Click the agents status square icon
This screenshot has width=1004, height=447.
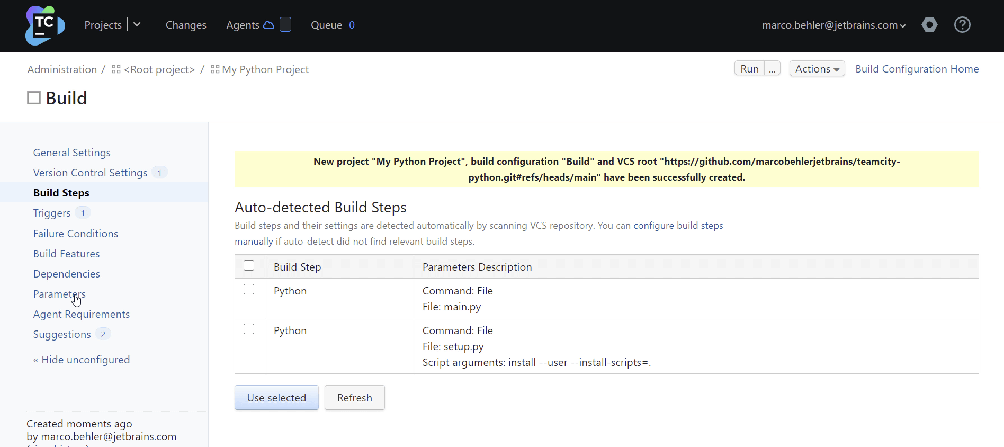click(285, 25)
